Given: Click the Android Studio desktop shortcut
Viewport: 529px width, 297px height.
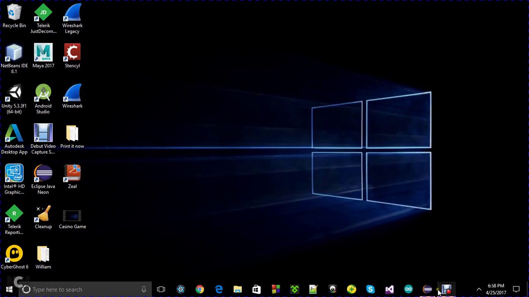Looking at the screenshot, I should click(x=43, y=99).
